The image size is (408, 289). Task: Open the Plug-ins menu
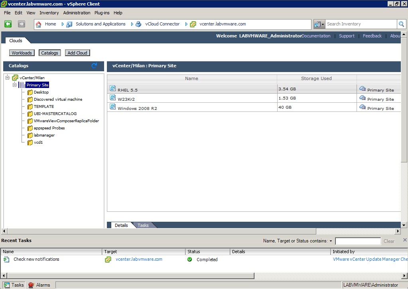[102, 13]
